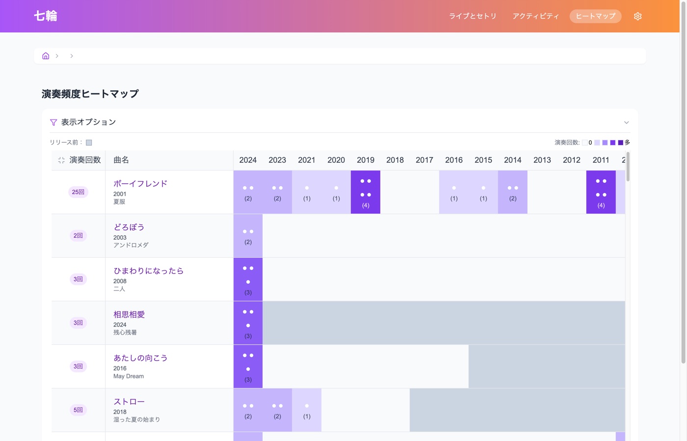Viewport: 687px width, 441px height.
Task: Open the song link ストロー
Action: coord(129,402)
